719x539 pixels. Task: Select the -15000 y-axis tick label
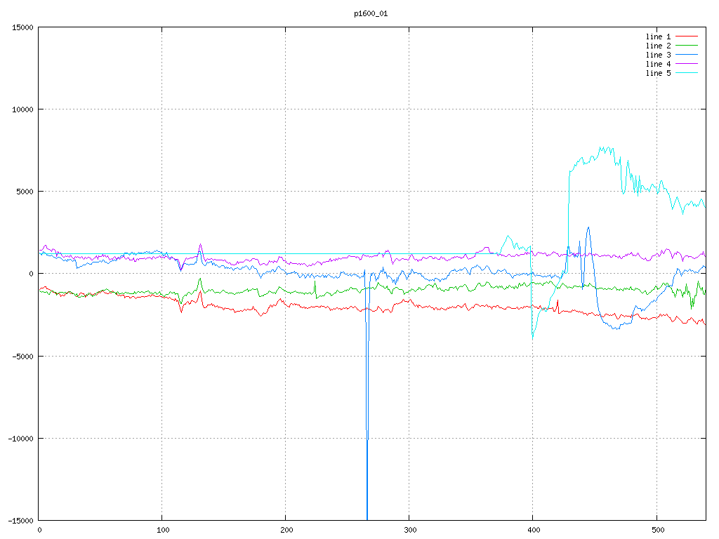pos(20,520)
